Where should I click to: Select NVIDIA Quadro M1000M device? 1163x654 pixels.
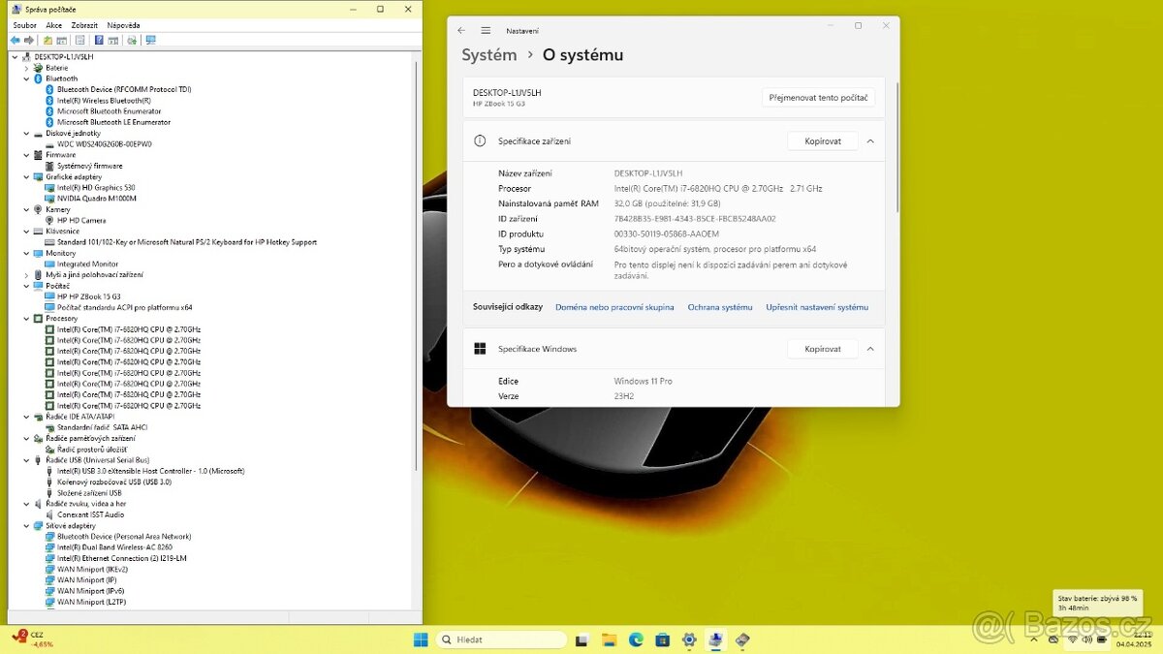click(96, 198)
